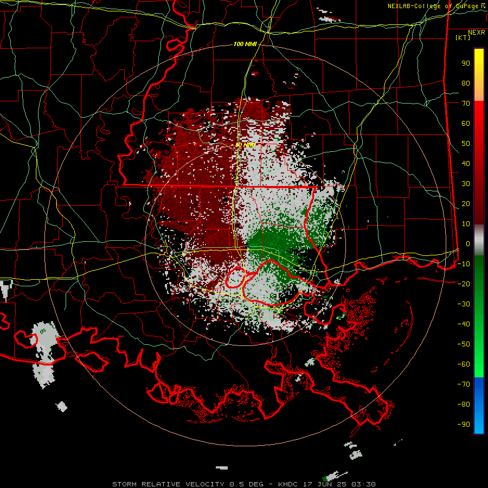The image size is (488, 488).
Task: Click the -20 value on velocity scale
Action: pos(464,284)
